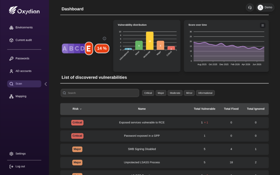The image size is (280, 175).
Task: Open 'SMB Signing Disabled' vulnerability
Action: (164, 149)
